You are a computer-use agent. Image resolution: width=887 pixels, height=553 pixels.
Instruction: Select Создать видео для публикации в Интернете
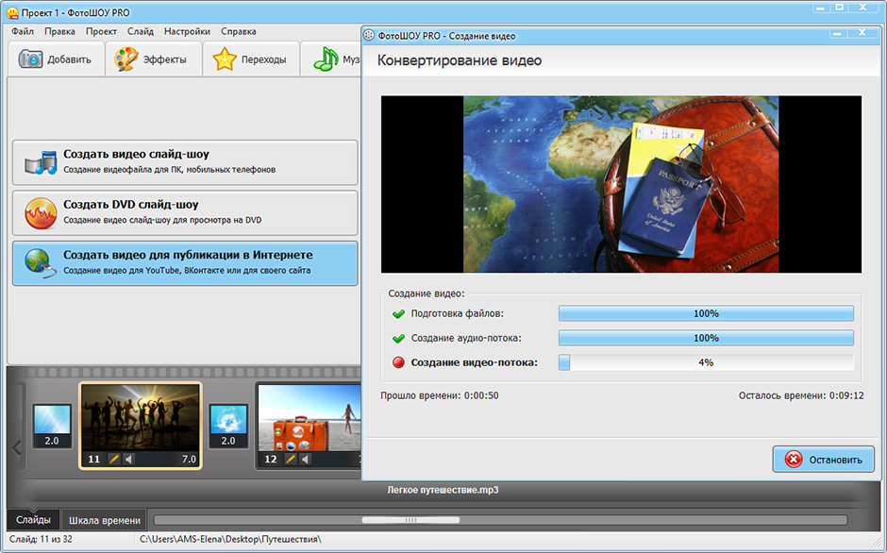[x=185, y=263]
